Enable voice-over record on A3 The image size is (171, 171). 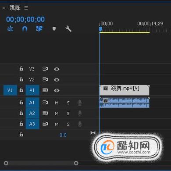pyautogui.click(x=79, y=125)
